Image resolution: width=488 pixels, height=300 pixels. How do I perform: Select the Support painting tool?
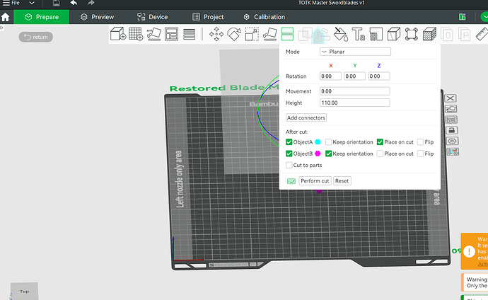(x=322, y=34)
